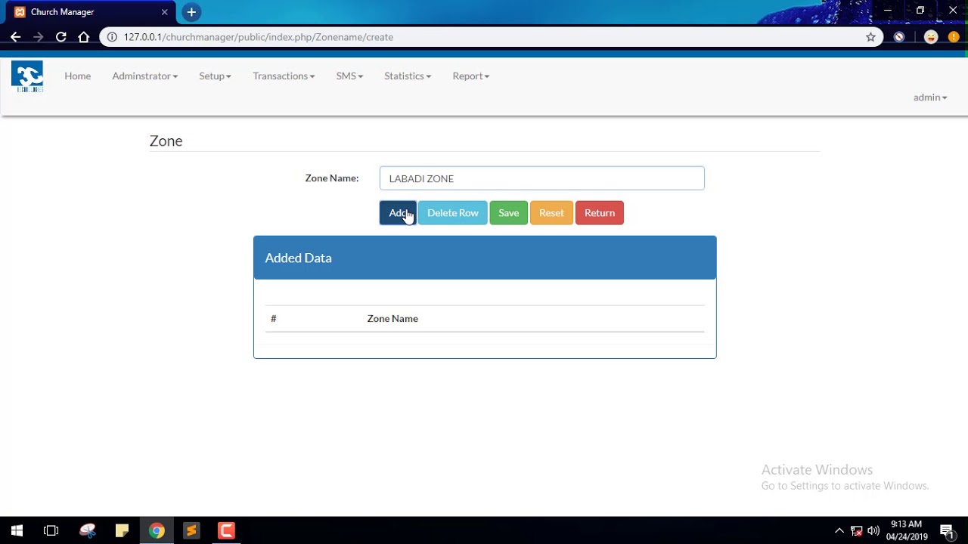The height and width of the screenshot is (544, 968).
Task: Go back with browser back arrow
Action: [x=15, y=37]
